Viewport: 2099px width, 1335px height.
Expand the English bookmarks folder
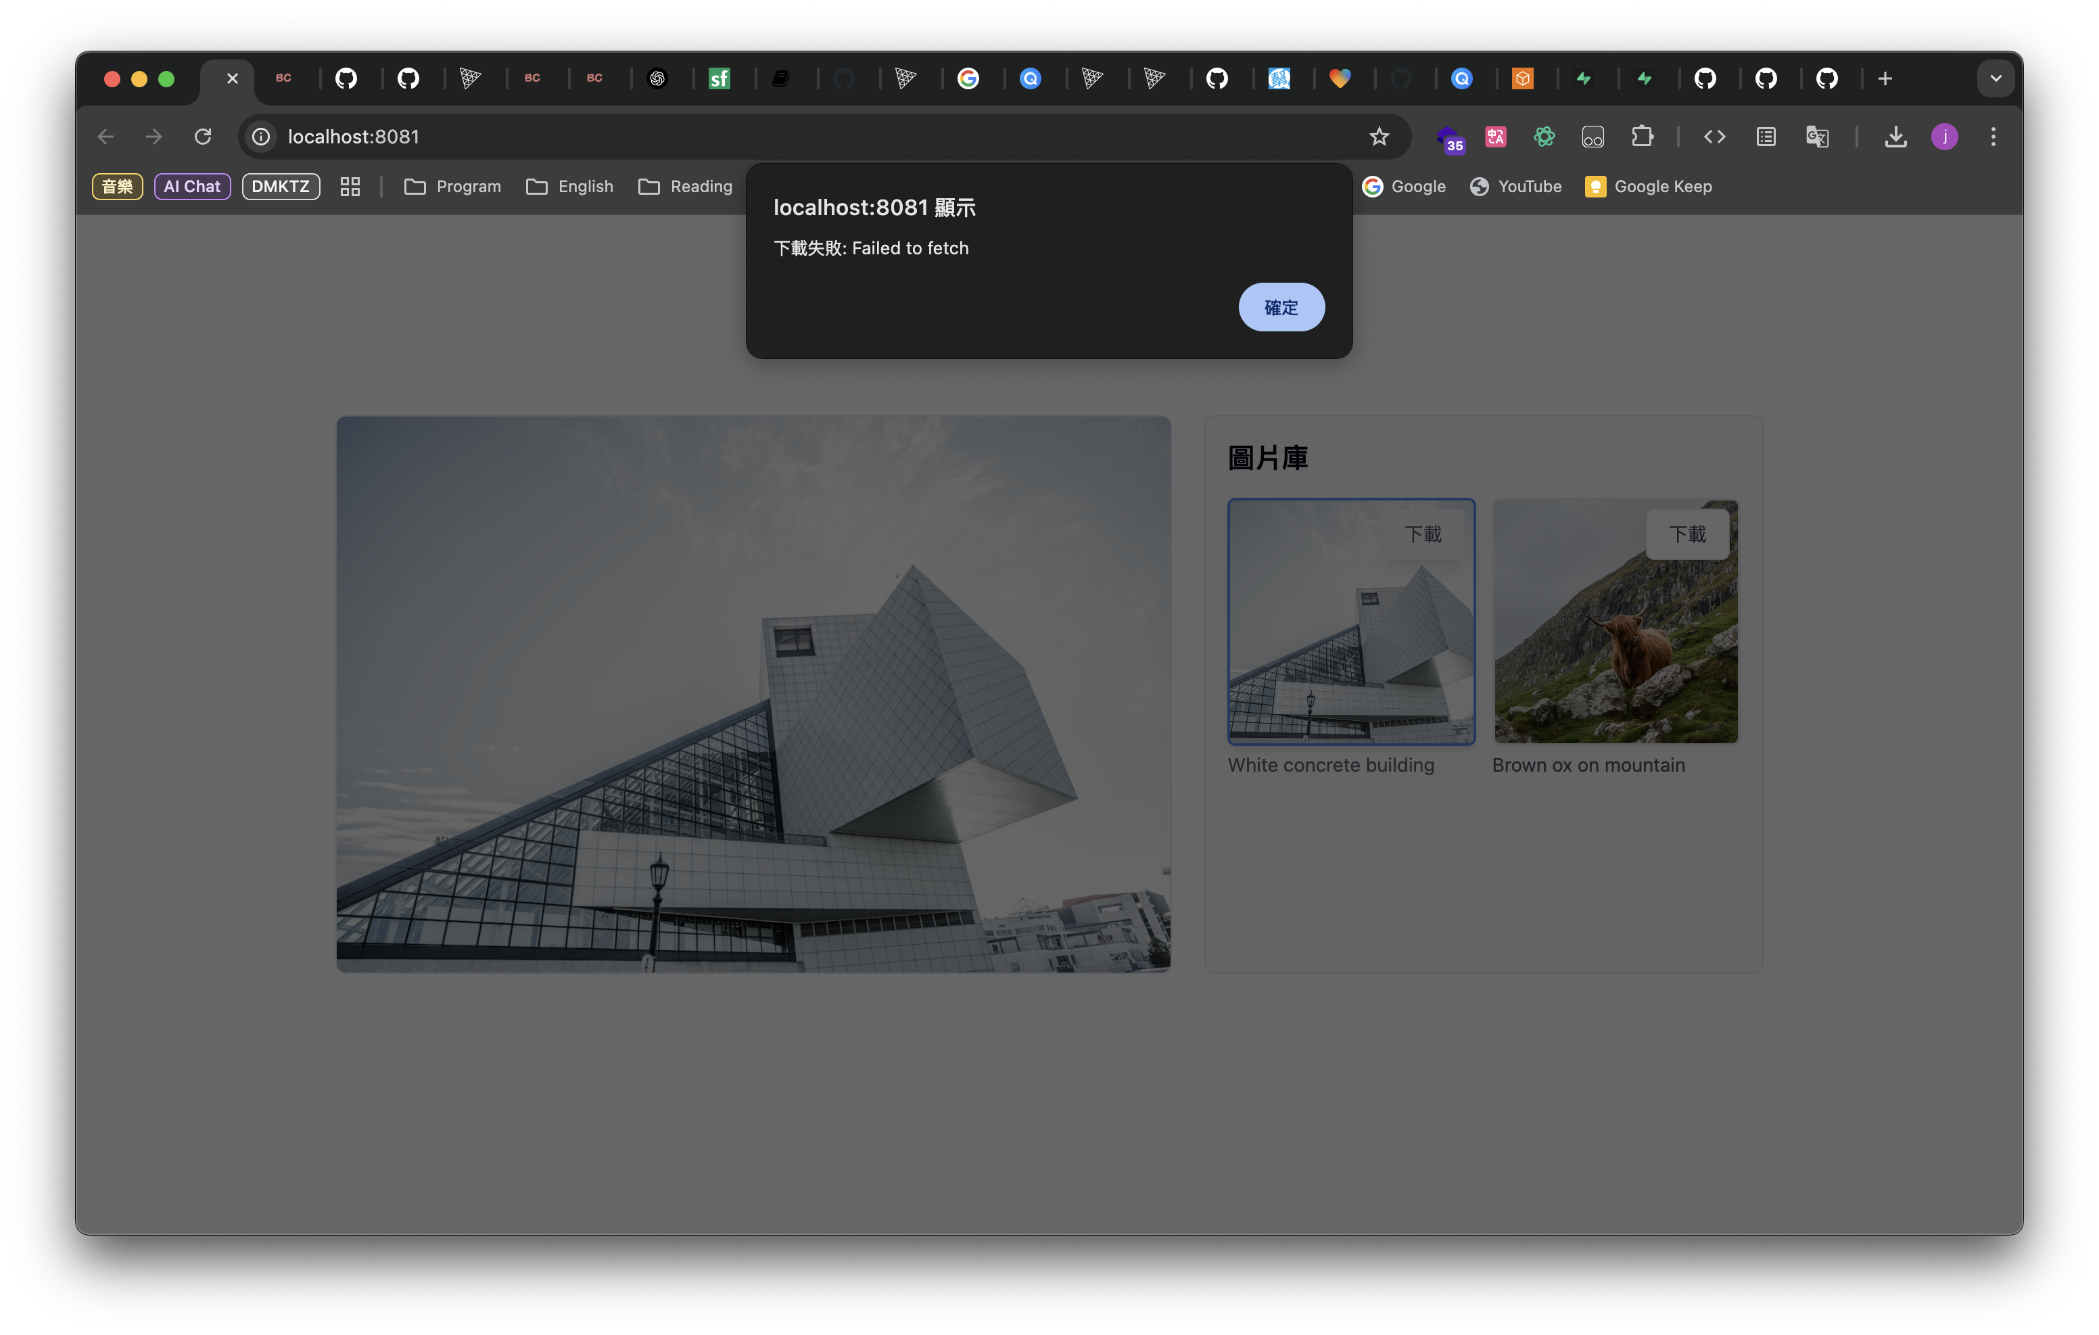coord(570,187)
